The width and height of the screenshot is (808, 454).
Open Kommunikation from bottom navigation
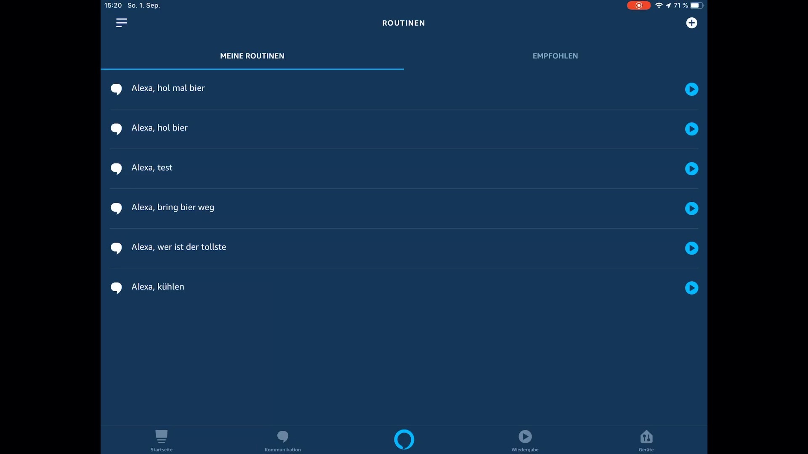coord(283,440)
